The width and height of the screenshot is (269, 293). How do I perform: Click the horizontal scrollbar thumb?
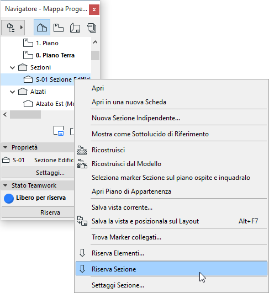click(25, 115)
